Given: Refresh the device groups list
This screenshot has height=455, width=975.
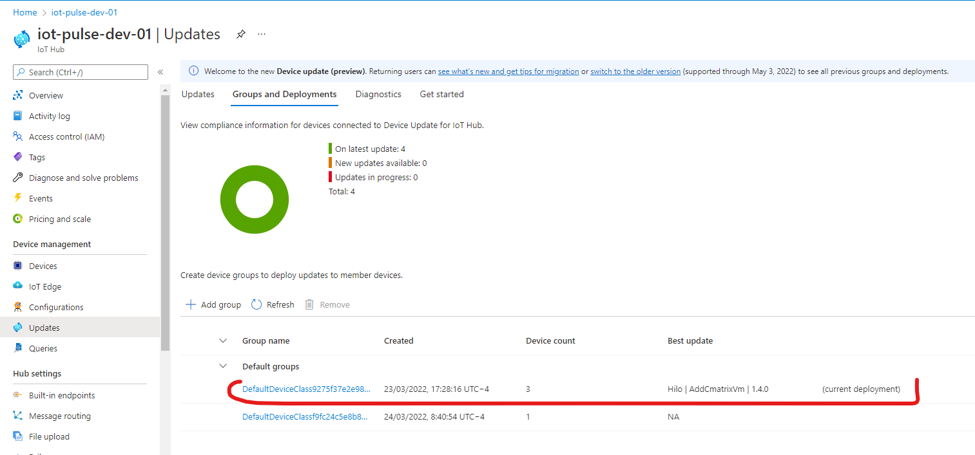Looking at the screenshot, I should click(x=272, y=304).
